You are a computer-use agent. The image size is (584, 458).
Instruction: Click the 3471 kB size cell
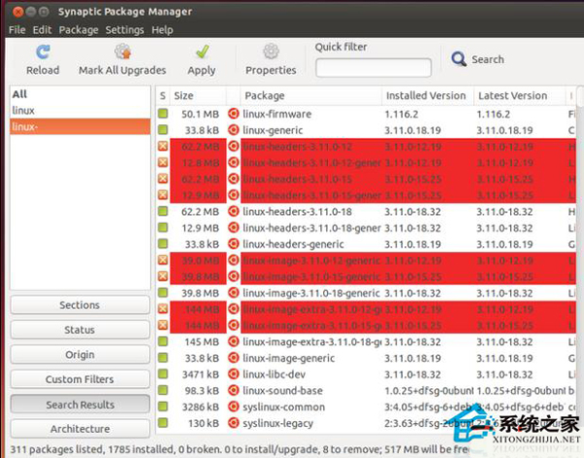(201, 374)
